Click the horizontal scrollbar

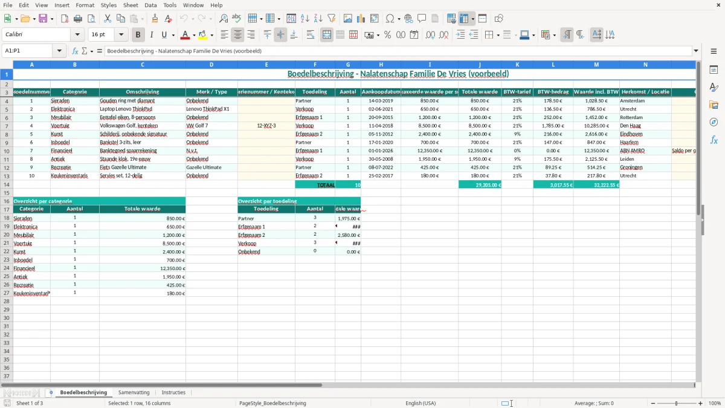click(162, 384)
